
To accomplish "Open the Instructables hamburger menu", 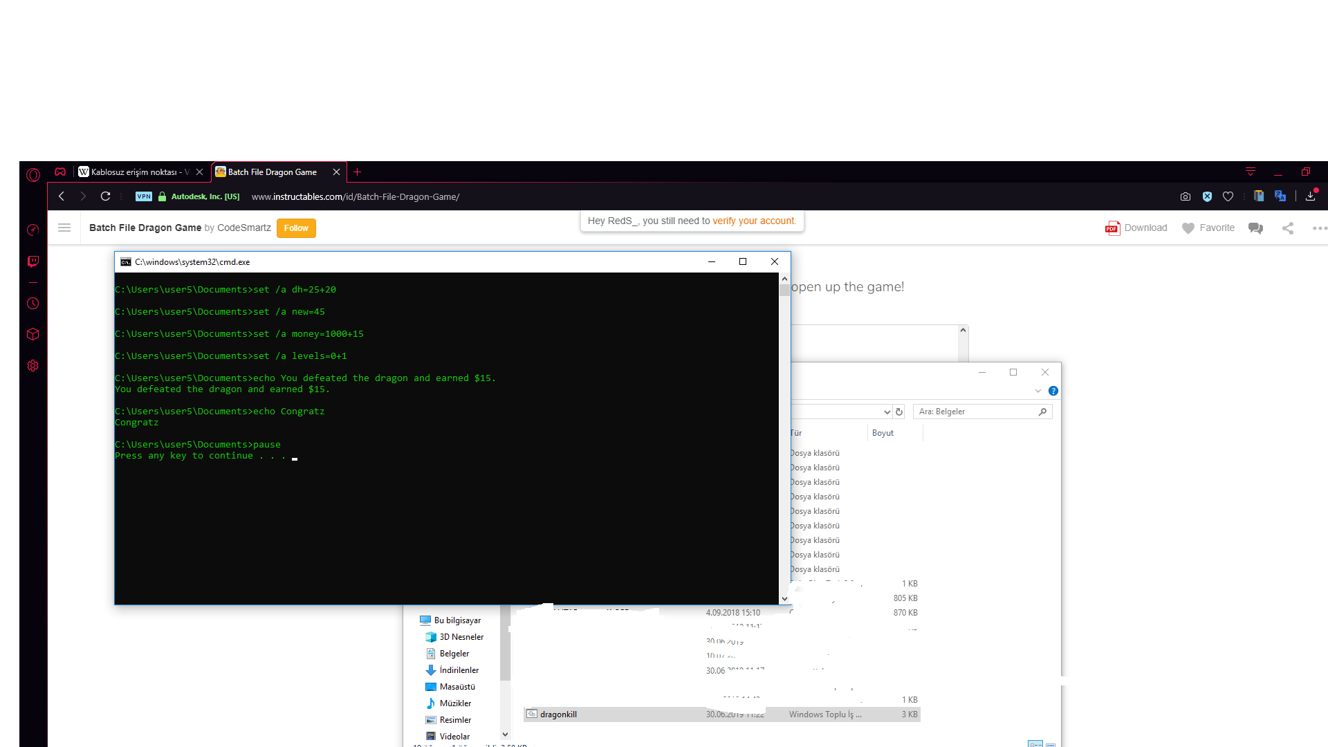I will [64, 228].
